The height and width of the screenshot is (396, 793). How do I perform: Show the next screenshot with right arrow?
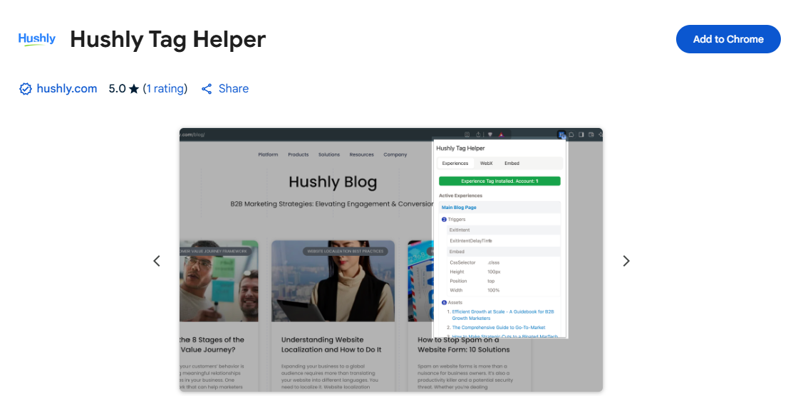pos(626,261)
